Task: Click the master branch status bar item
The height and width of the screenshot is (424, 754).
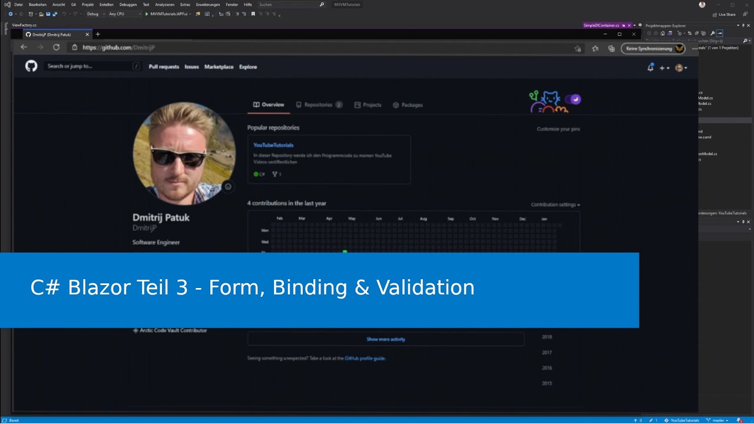Action: point(718,420)
